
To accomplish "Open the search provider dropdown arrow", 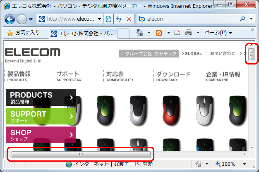I will tap(251, 19).
